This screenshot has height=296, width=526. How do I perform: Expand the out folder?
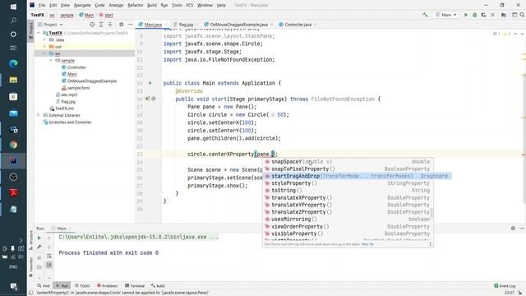point(44,47)
